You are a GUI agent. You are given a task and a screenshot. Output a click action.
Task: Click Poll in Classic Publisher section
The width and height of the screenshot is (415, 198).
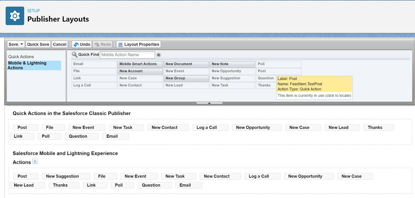point(50,136)
